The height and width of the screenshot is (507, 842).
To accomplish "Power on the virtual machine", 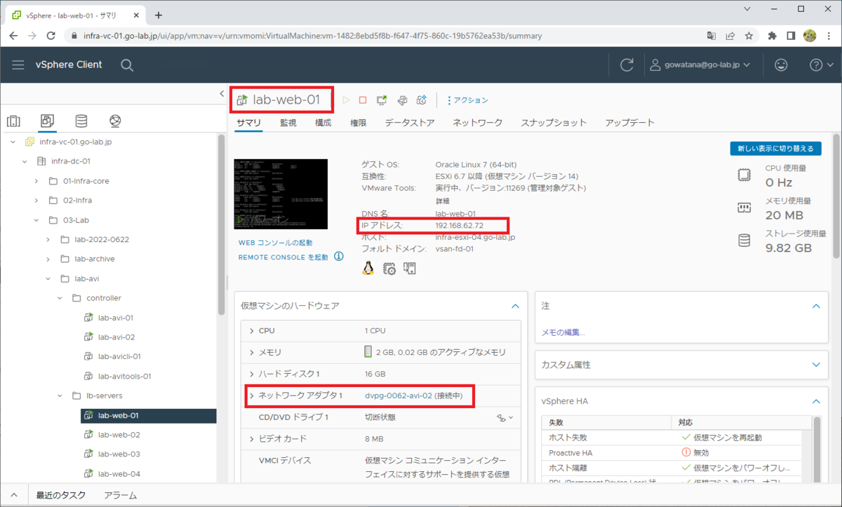I will point(346,100).
